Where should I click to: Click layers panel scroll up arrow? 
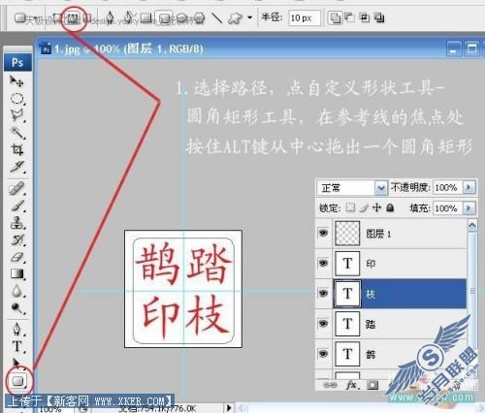coord(472,225)
